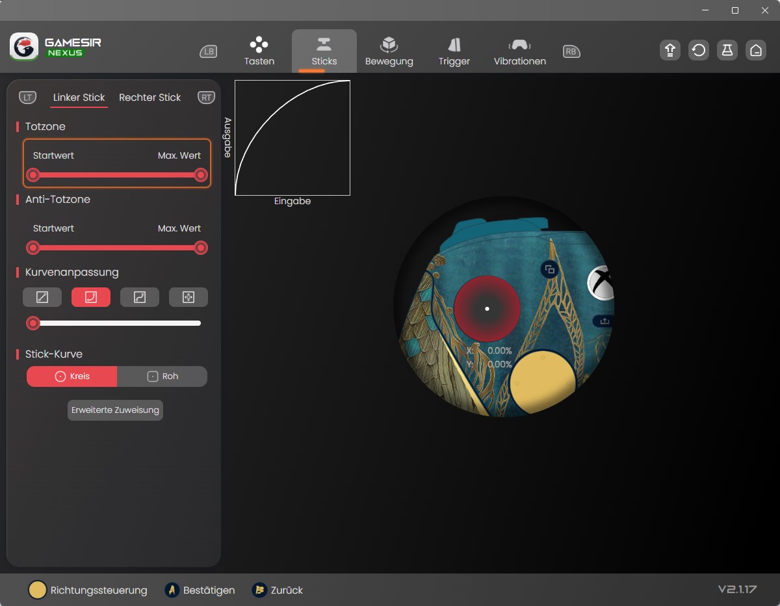Click the GameSir Nexus logo
Image resolution: width=780 pixels, height=606 pixels.
point(56,47)
